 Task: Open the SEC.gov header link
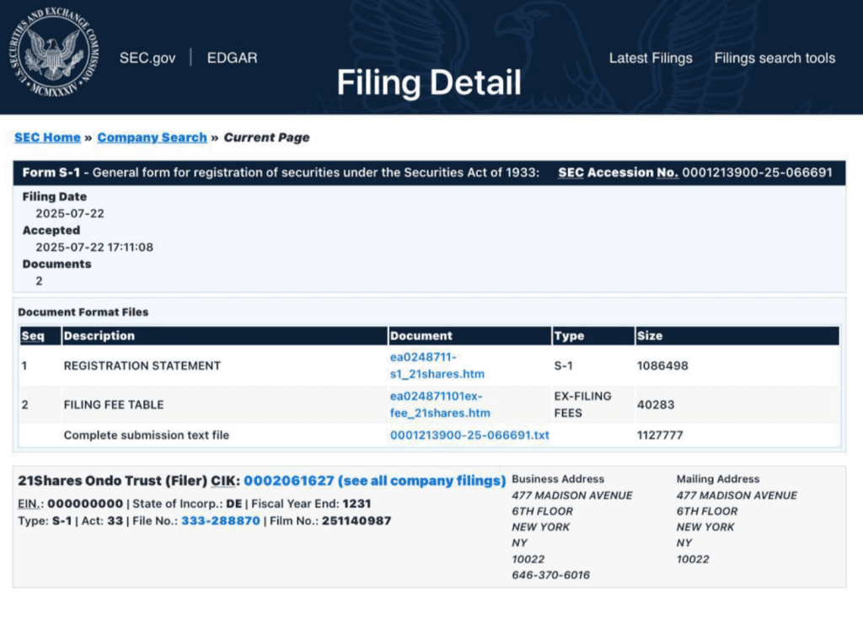point(147,58)
